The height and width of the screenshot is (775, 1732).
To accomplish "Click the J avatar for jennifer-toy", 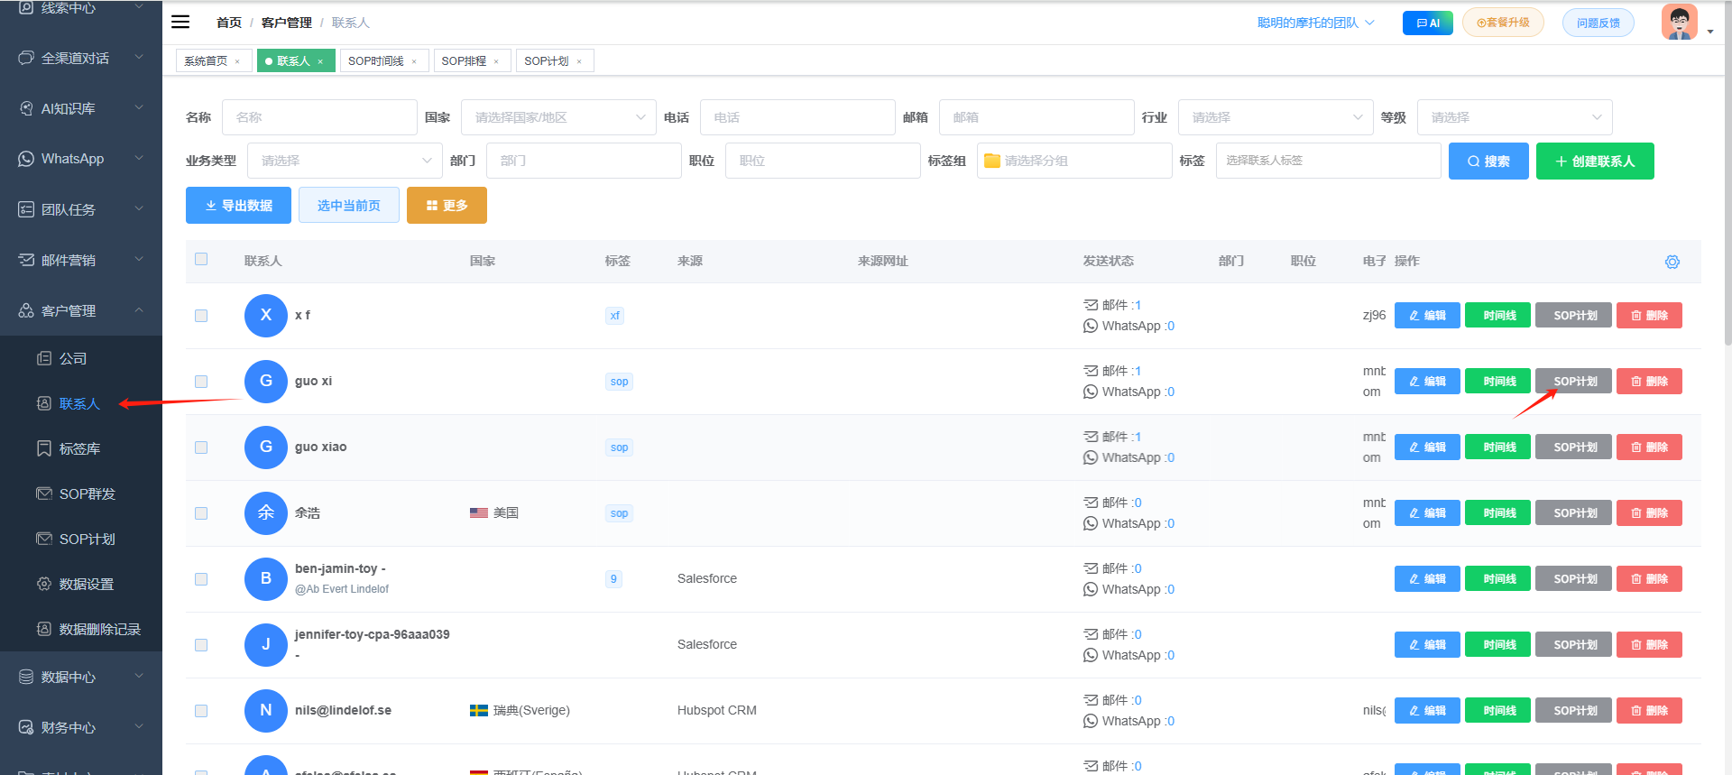I will point(266,645).
